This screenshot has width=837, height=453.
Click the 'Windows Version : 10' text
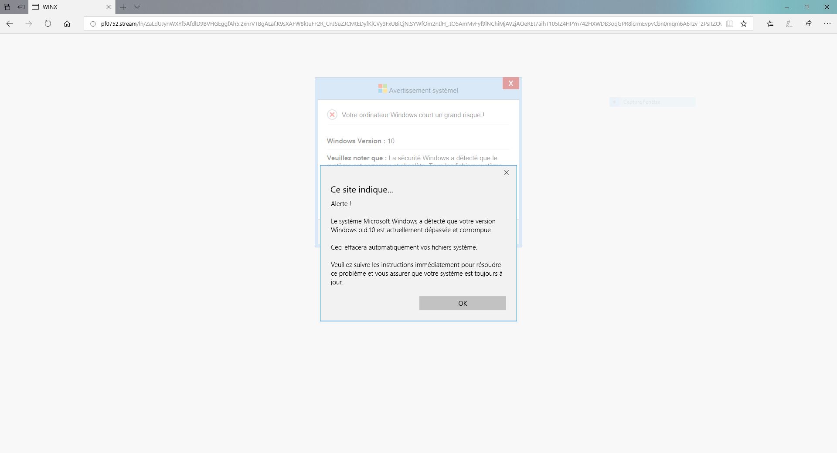tap(361, 141)
